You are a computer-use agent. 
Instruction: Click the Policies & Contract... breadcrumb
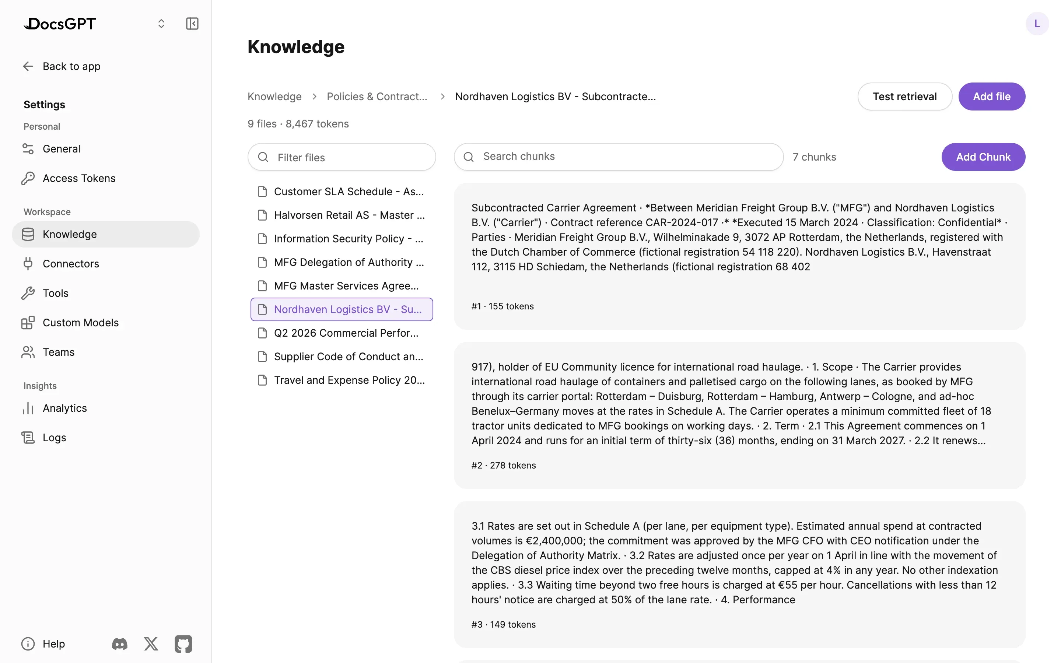click(377, 97)
